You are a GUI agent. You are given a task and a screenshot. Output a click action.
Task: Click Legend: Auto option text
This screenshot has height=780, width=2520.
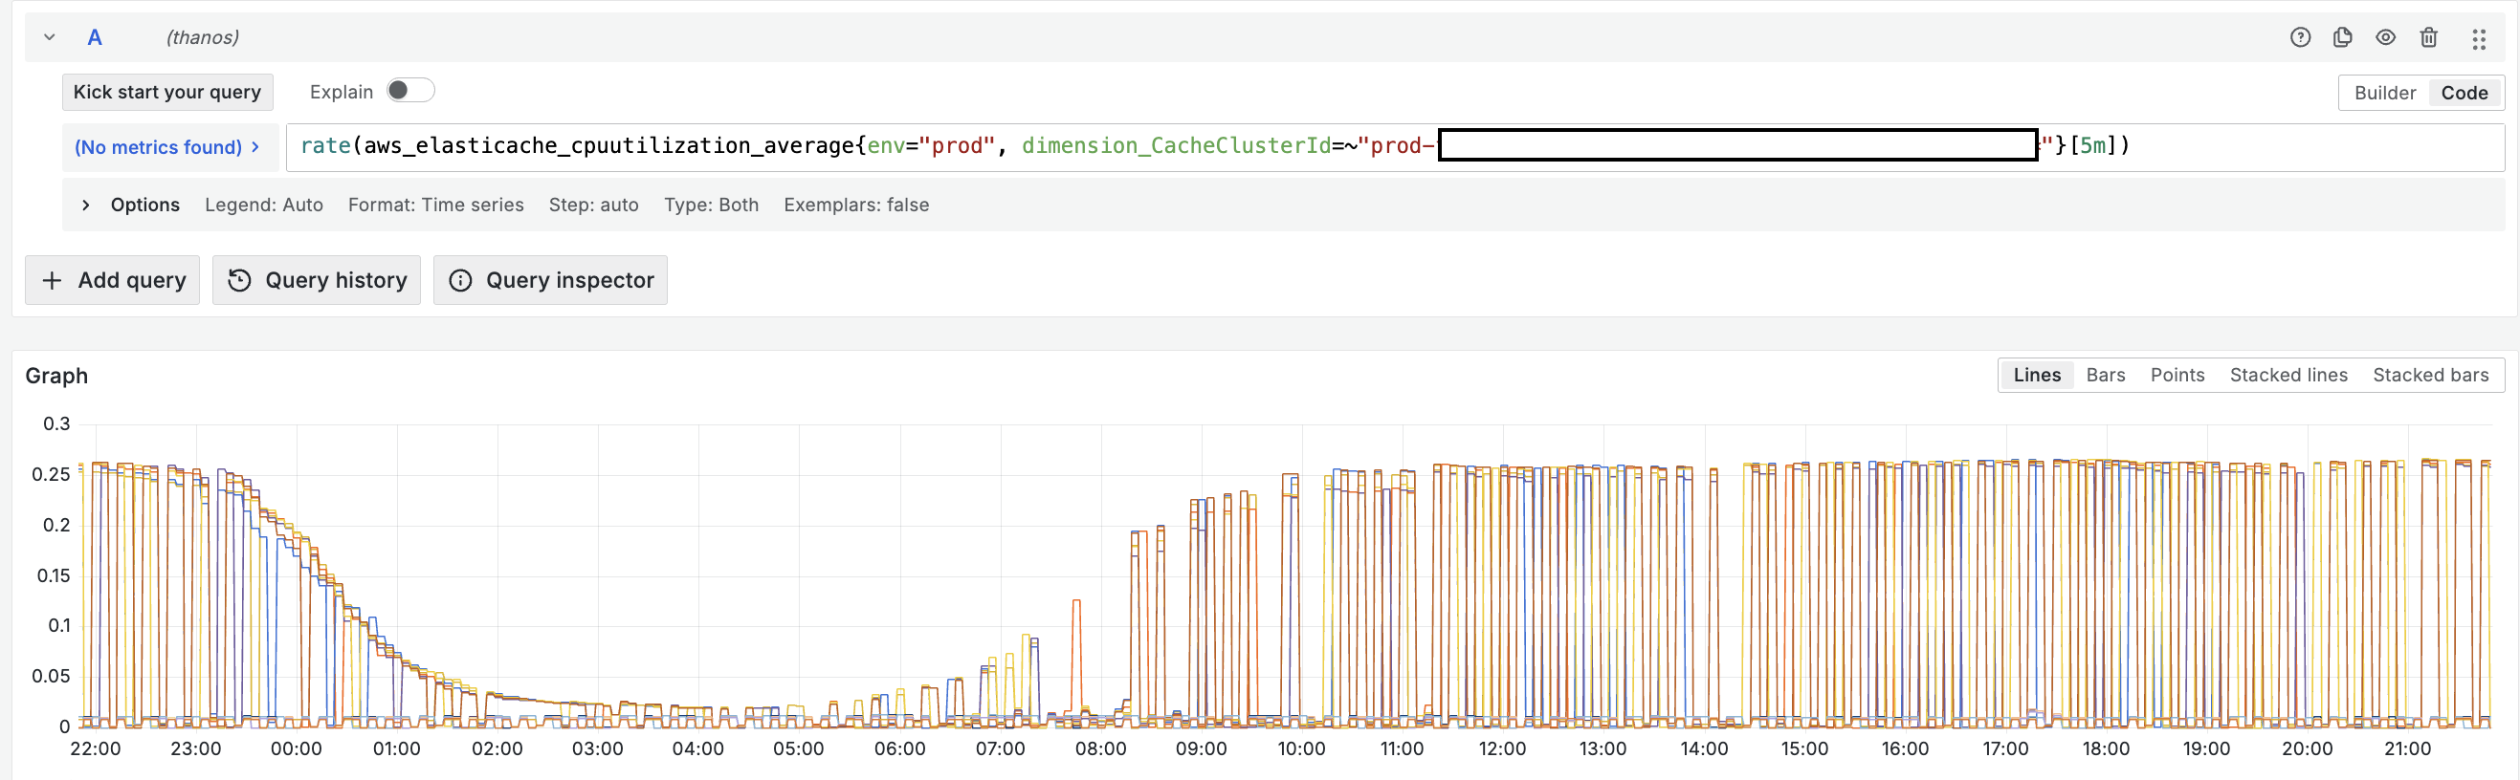coord(264,205)
